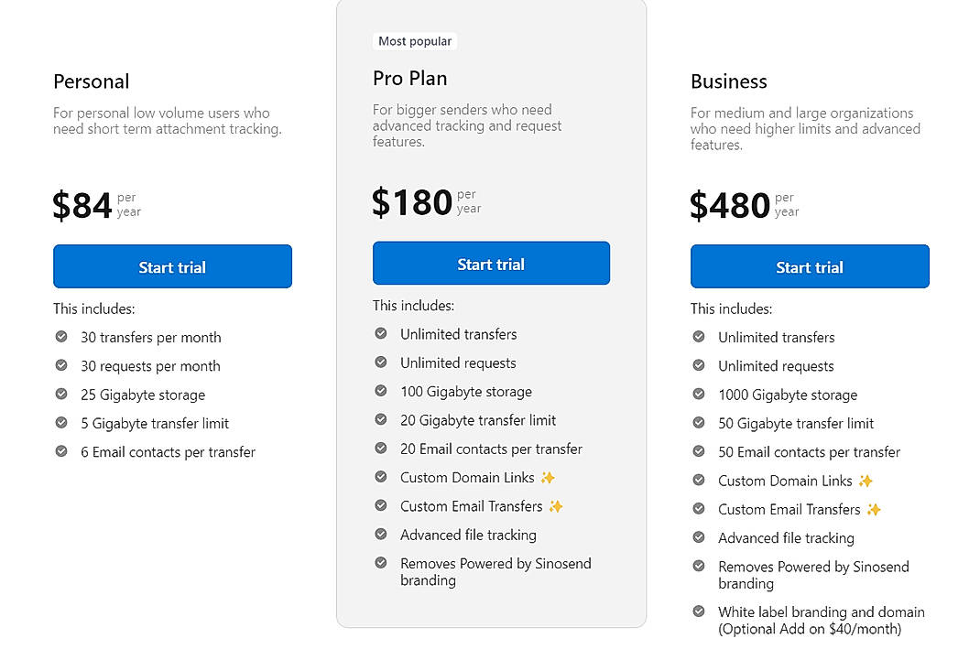
Task: Click the checkmark beside 20 Gigabyte transfer limit
Action: (380, 420)
